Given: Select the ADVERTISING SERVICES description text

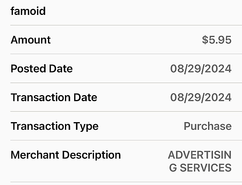Looking at the screenshot, I should [x=200, y=161].
